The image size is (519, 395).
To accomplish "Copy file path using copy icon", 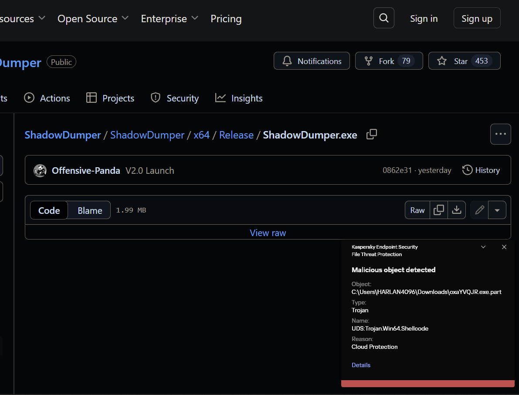I will click(372, 135).
